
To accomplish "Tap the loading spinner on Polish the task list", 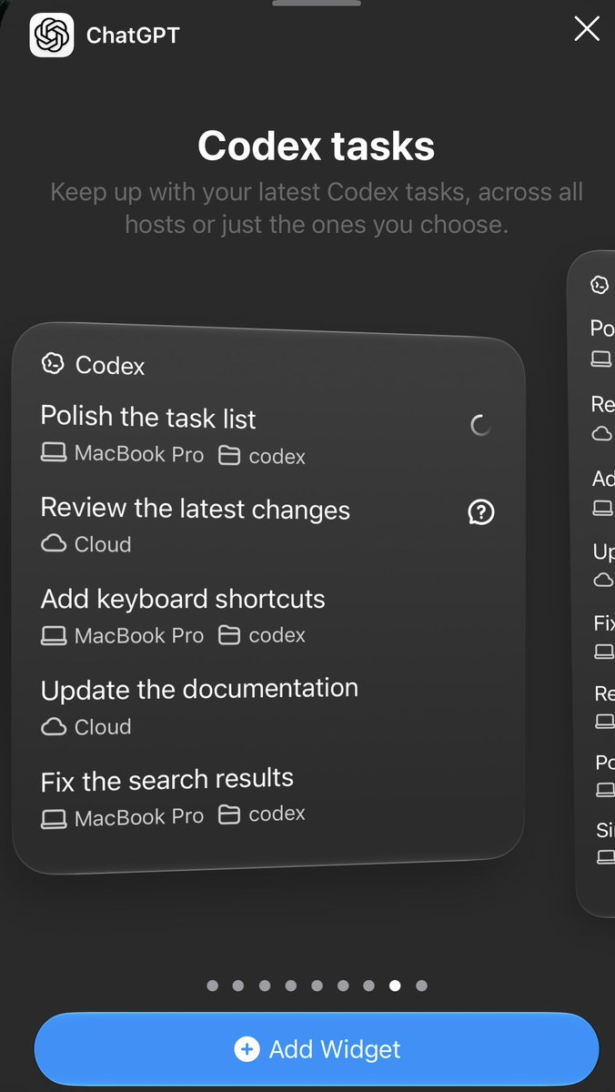I will (480, 425).
